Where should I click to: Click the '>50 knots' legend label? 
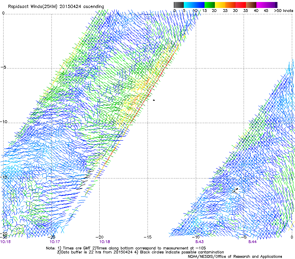tap(283, 11)
